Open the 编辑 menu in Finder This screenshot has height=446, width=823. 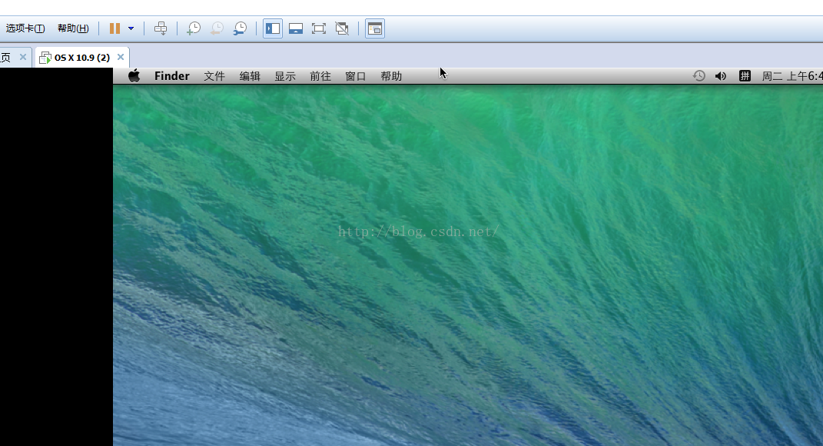click(250, 76)
